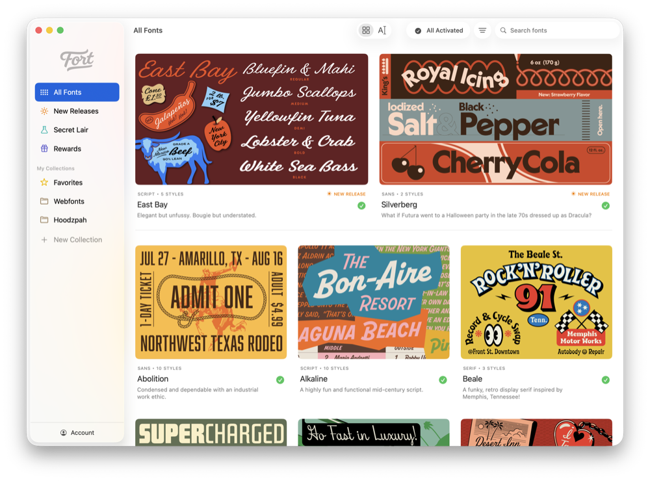Toggle East Bay activation checkmark
The image size is (650, 481).
coord(361,205)
